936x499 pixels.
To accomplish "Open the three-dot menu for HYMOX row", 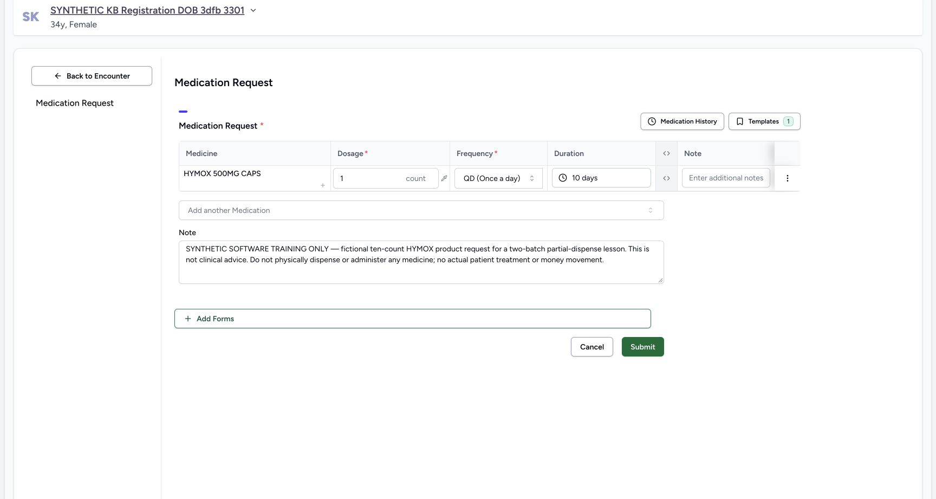I will pyautogui.click(x=787, y=178).
